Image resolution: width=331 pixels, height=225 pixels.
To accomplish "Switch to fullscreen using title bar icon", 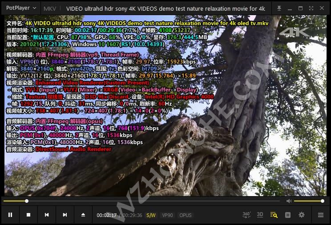I will click(311, 8).
